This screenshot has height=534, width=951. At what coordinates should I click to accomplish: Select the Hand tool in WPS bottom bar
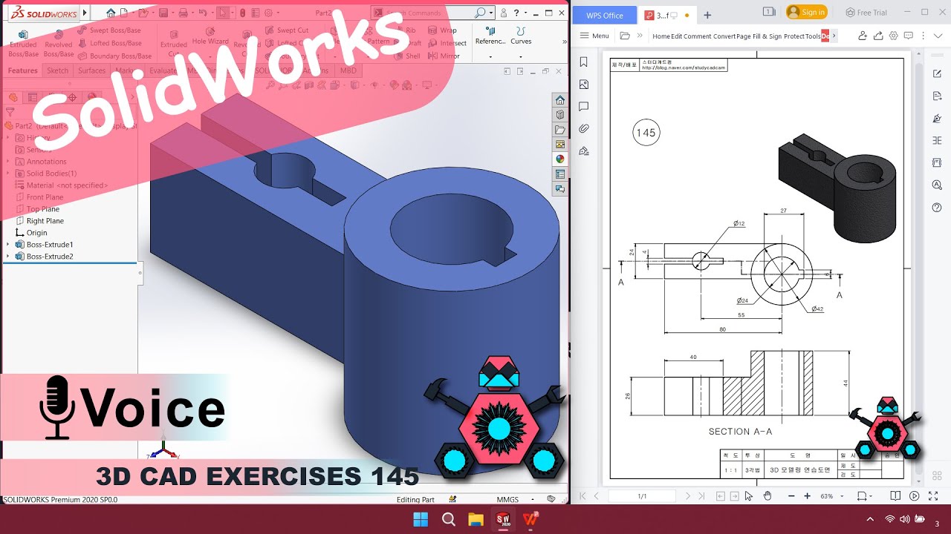coord(767,495)
